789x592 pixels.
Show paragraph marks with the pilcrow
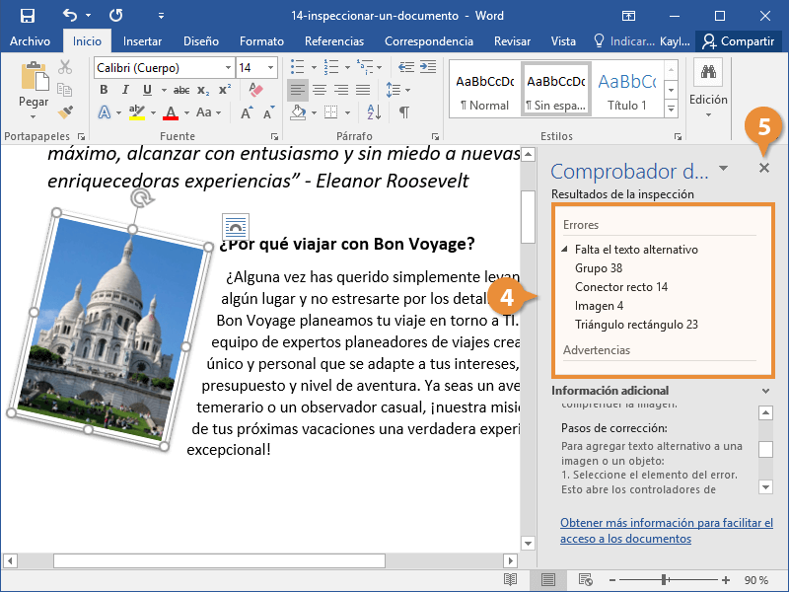click(x=403, y=112)
